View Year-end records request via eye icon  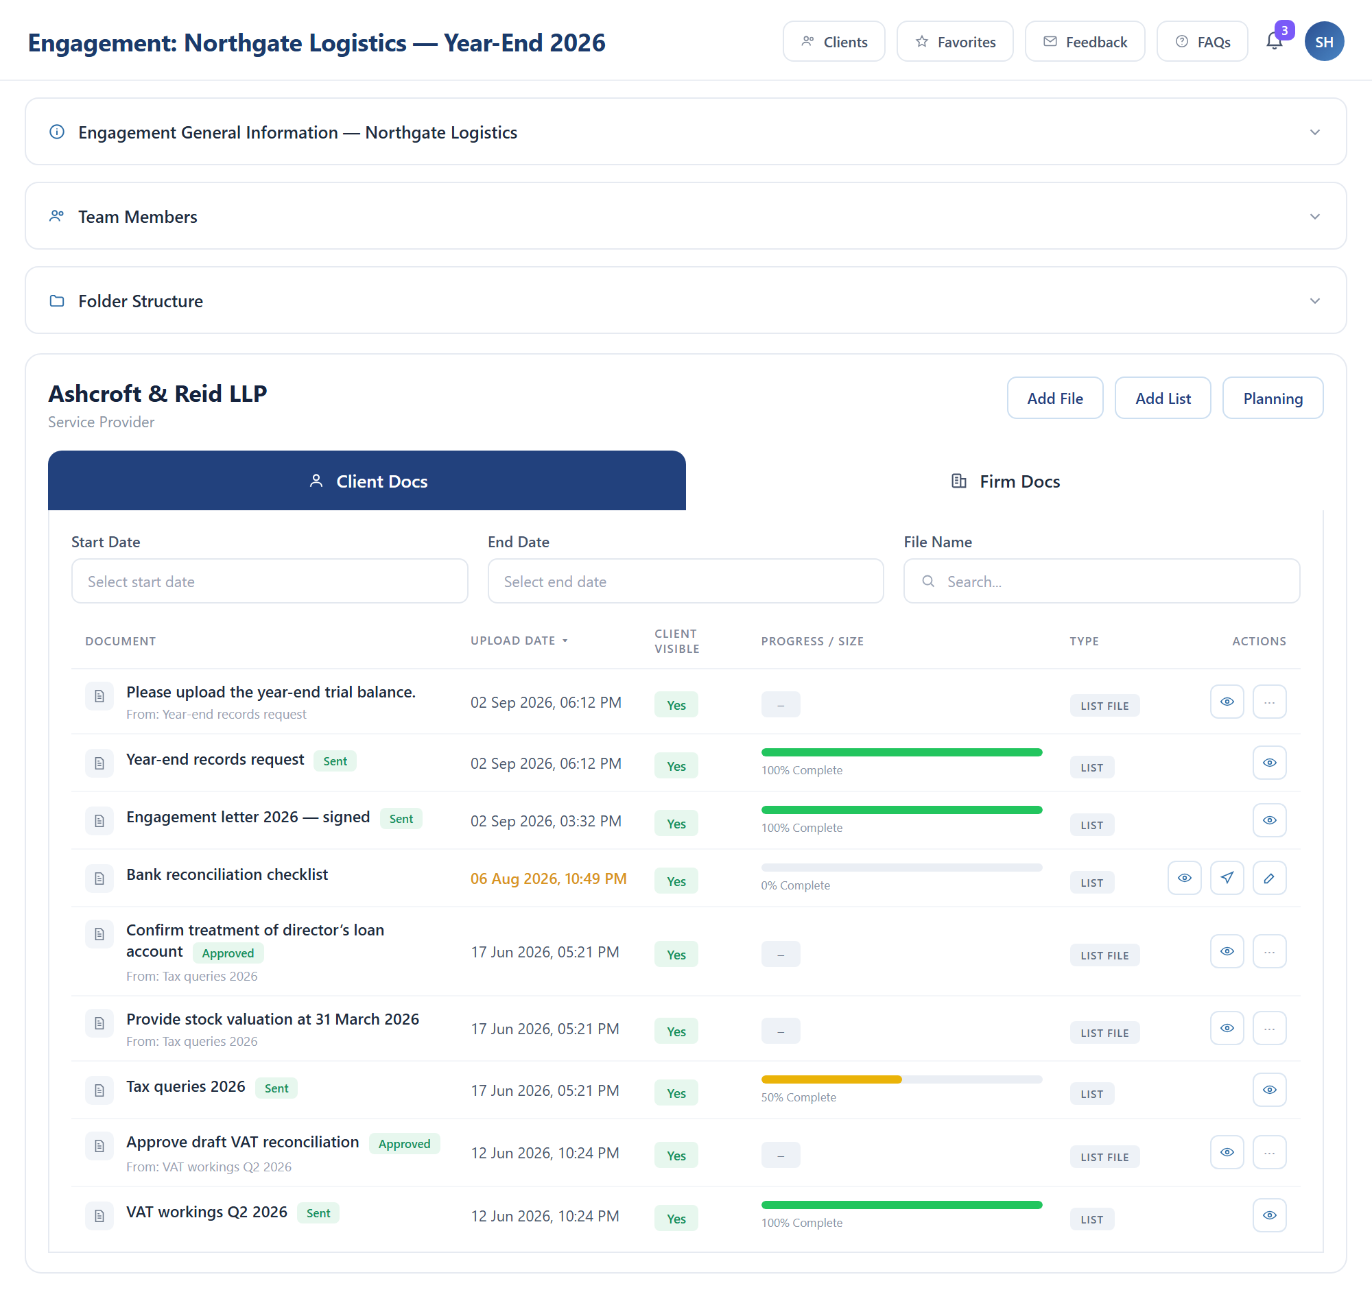pyautogui.click(x=1269, y=763)
